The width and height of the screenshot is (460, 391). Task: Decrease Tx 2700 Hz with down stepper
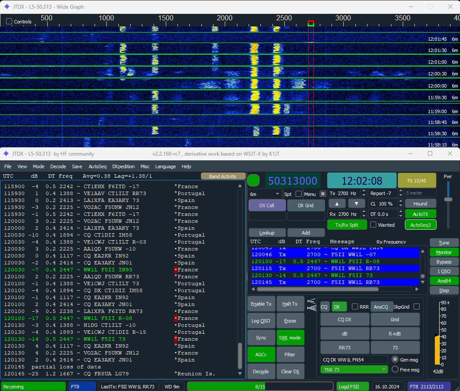364,195
